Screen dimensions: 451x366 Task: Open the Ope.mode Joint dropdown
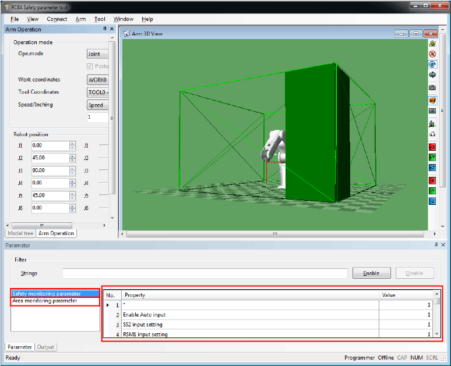pyautogui.click(x=97, y=54)
